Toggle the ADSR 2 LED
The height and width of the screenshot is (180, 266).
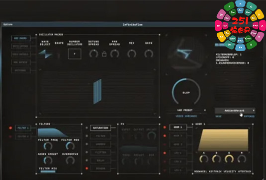pos(165,136)
